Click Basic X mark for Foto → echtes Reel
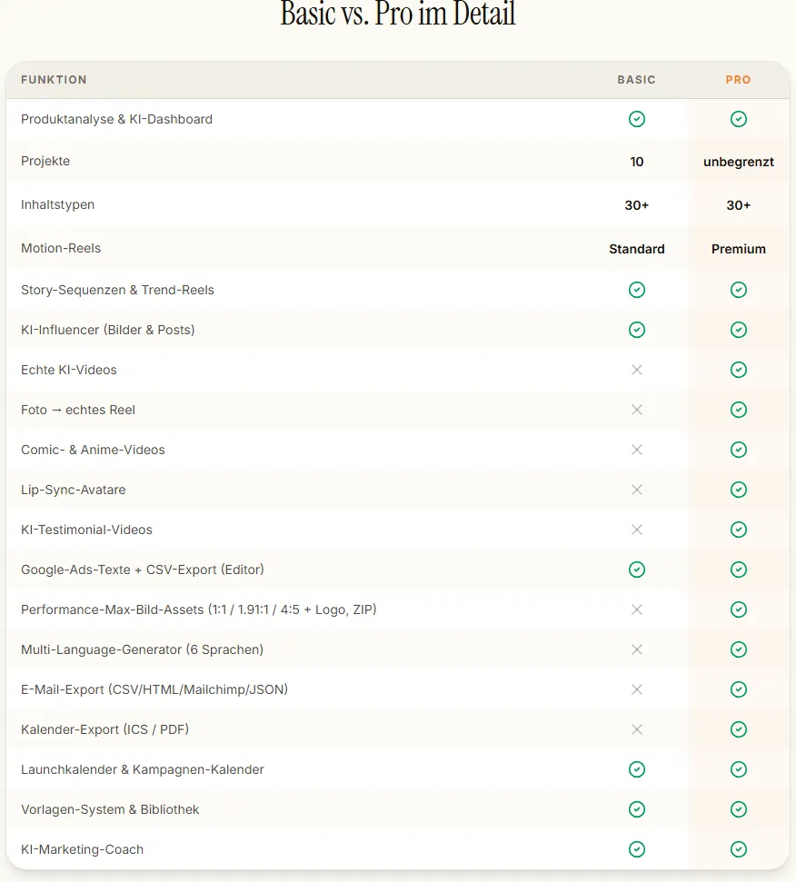This screenshot has width=796, height=882. [x=637, y=410]
